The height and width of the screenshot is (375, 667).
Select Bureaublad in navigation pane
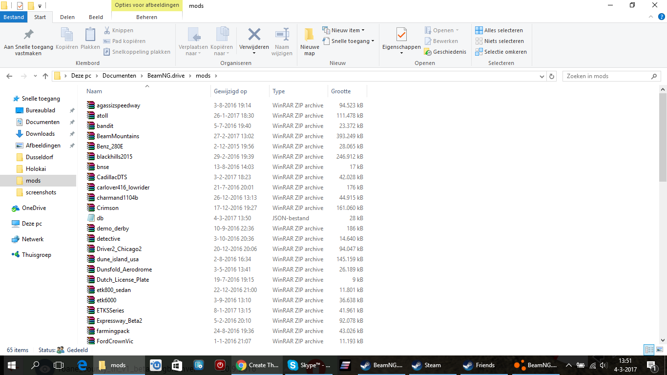tap(41, 110)
